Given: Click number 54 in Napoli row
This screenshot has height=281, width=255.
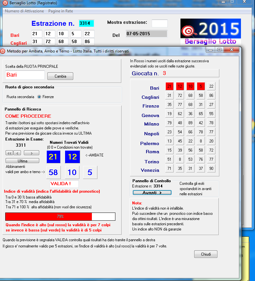Looking at the screenshot, I should point(180,132).
